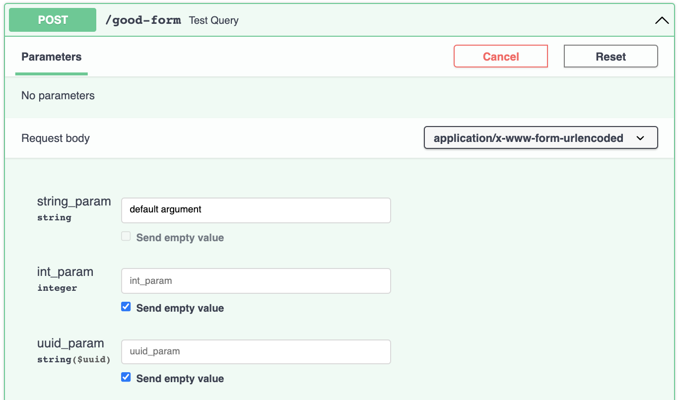Click the Request body label
678x400 pixels.
pos(56,138)
